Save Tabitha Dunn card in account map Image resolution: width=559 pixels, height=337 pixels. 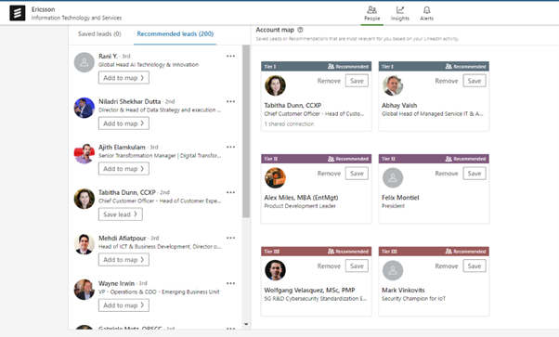coord(357,81)
